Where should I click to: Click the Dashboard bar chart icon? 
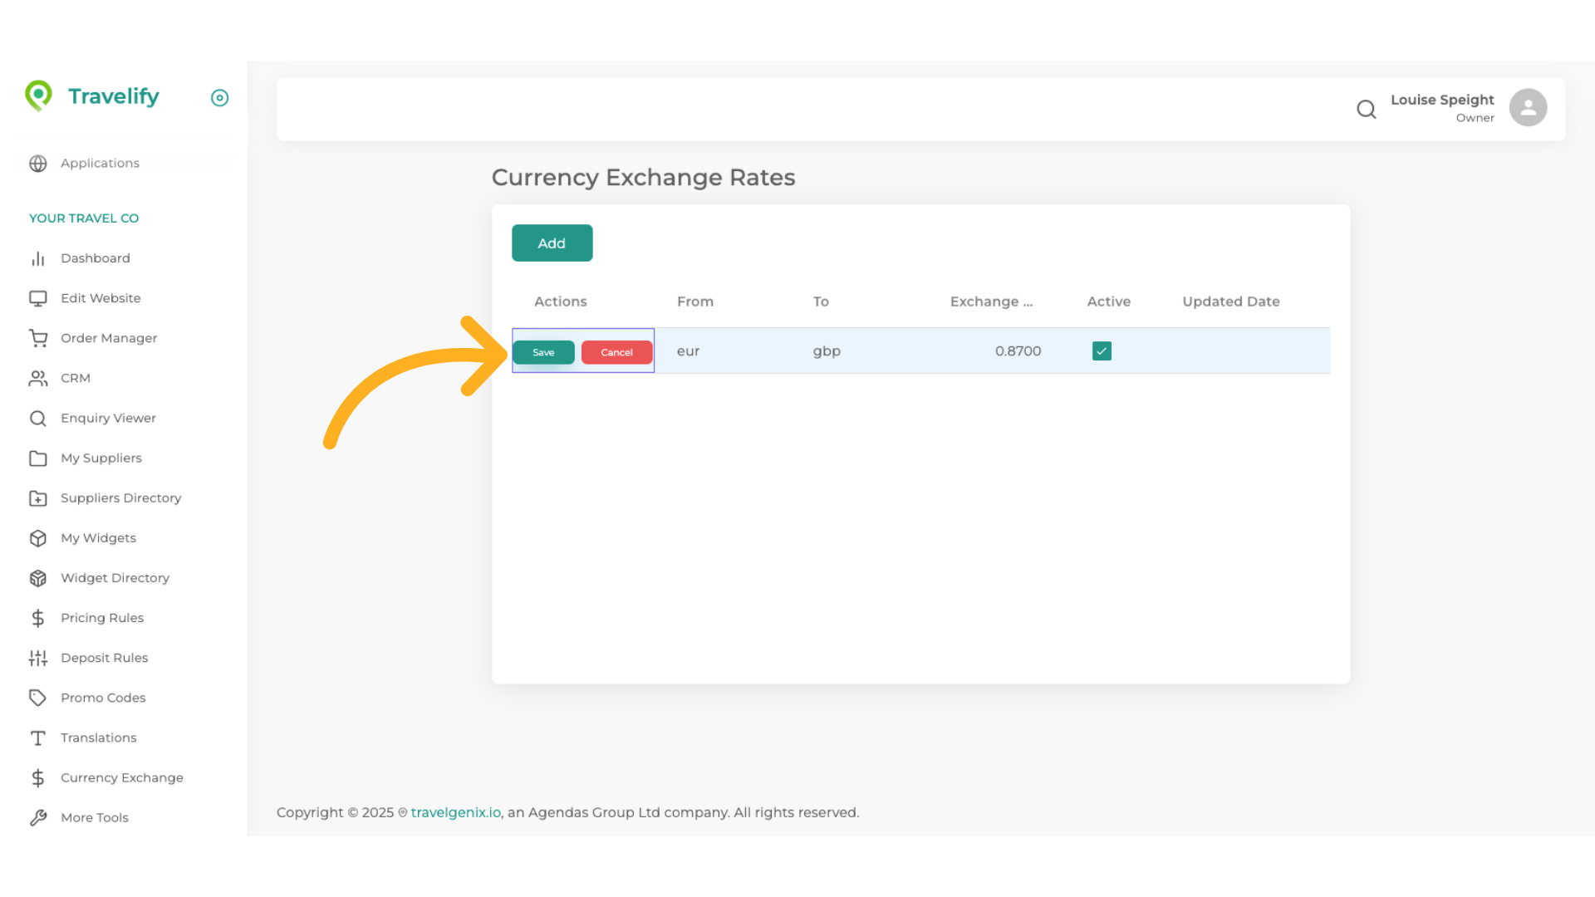tap(38, 258)
